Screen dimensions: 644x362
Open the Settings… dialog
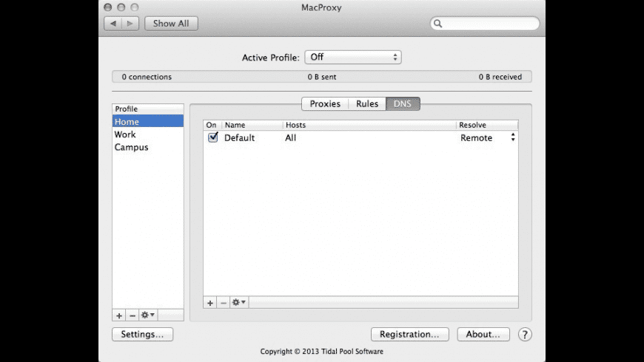143,334
